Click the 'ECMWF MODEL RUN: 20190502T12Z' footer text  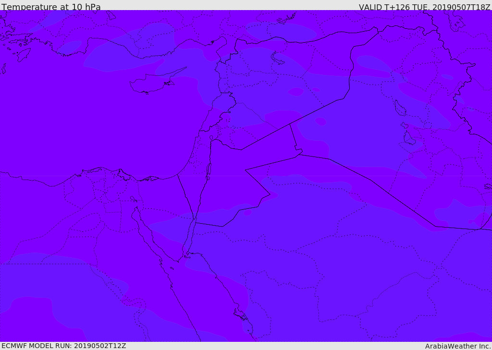pos(64,346)
